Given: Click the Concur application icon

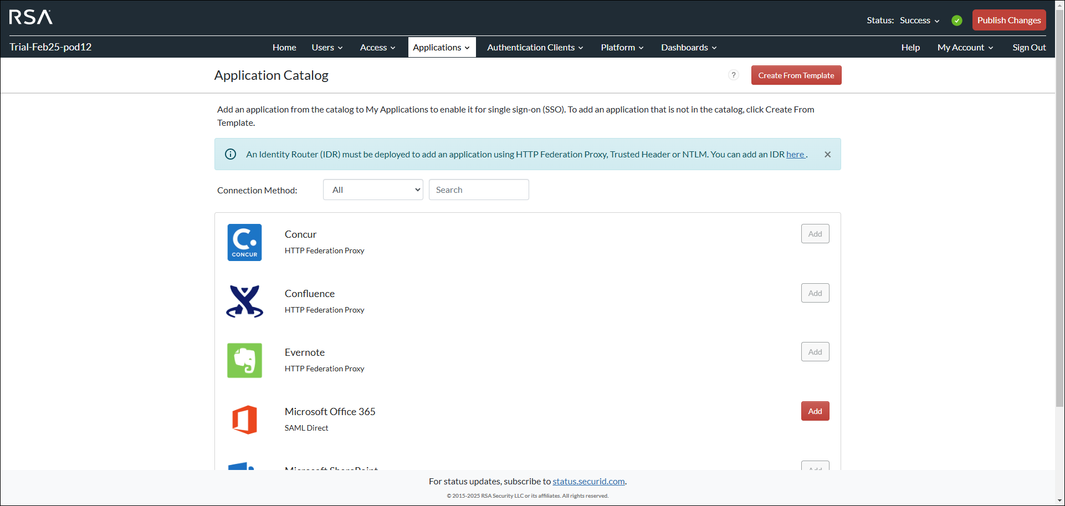Looking at the screenshot, I should coord(244,242).
